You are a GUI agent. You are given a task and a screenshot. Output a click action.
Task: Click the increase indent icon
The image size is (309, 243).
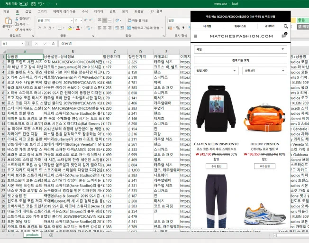tap(122, 28)
